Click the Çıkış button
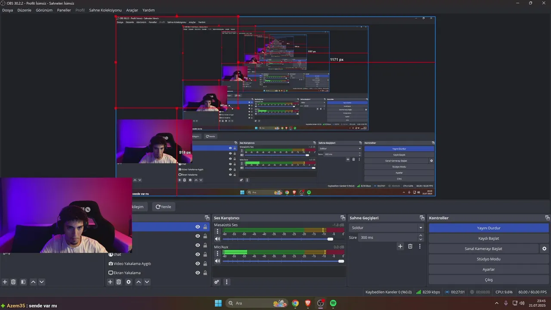 tap(489, 280)
